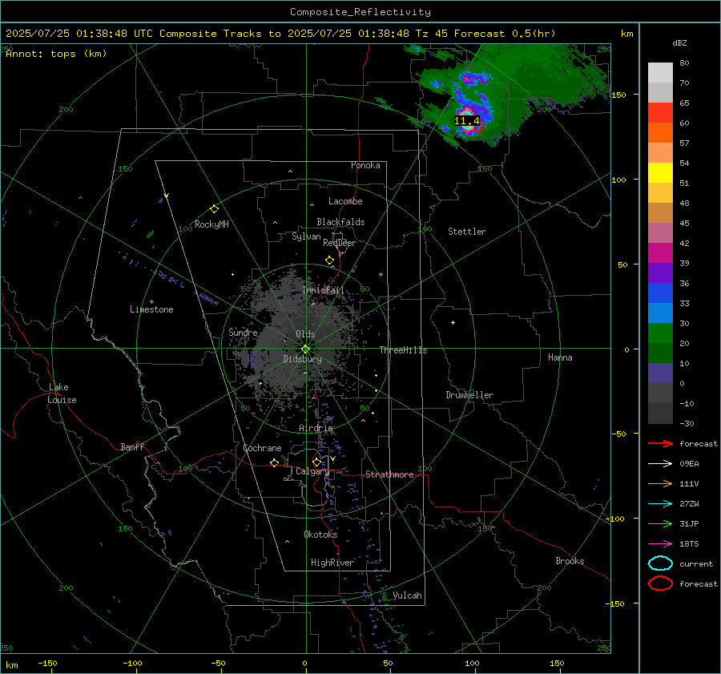The image size is (721, 674).
Task: Click the Okotoks city label
Action: 320,534
